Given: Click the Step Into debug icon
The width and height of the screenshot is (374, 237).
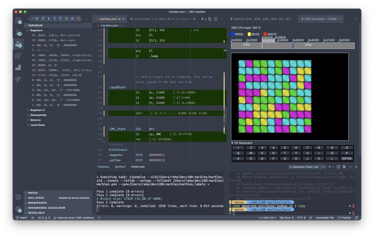Looking at the screenshot, I should pyautogui.click(x=49, y=19).
